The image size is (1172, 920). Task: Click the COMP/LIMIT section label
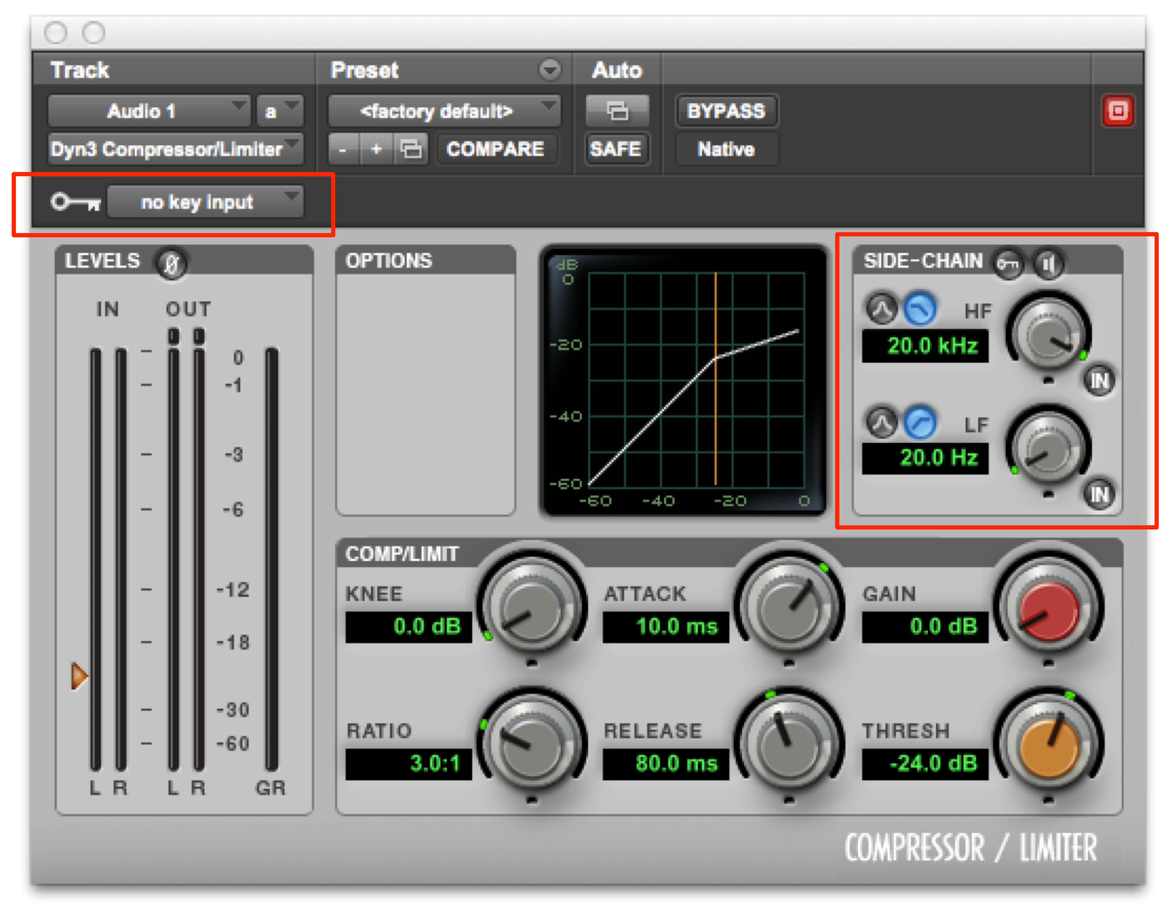(x=402, y=554)
